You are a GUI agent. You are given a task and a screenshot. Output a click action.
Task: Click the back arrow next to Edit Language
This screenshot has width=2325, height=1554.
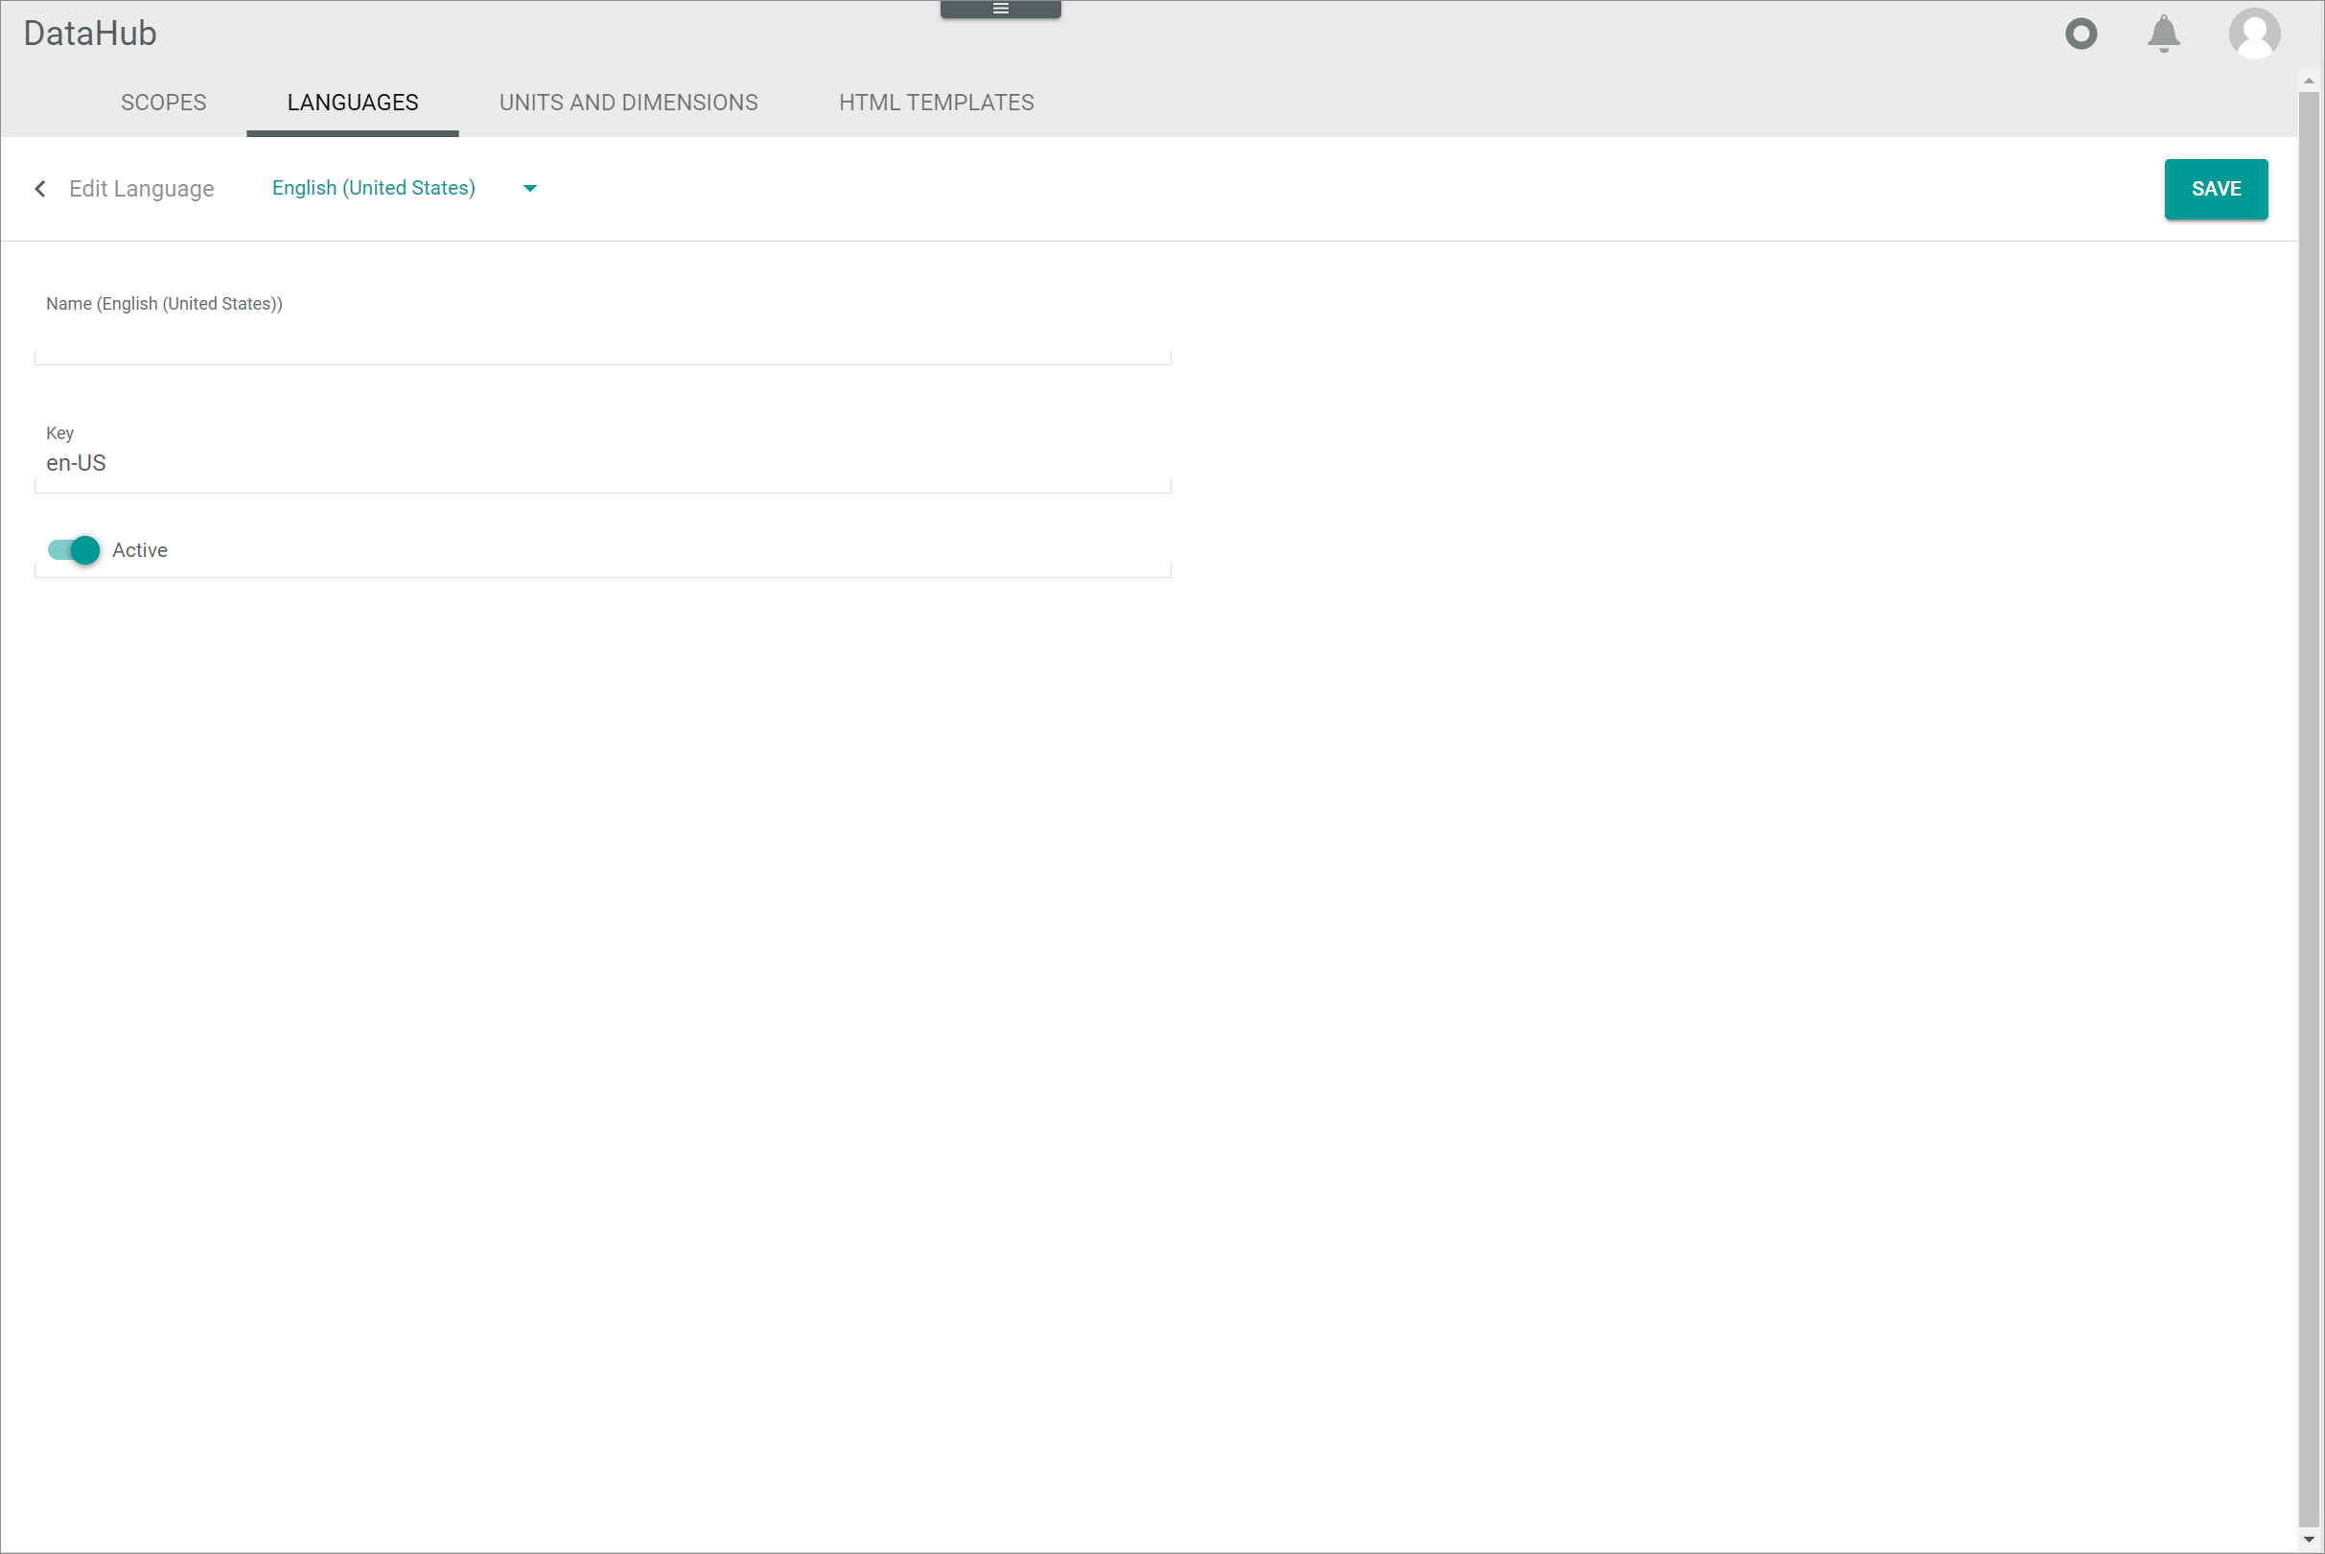pyautogui.click(x=40, y=187)
